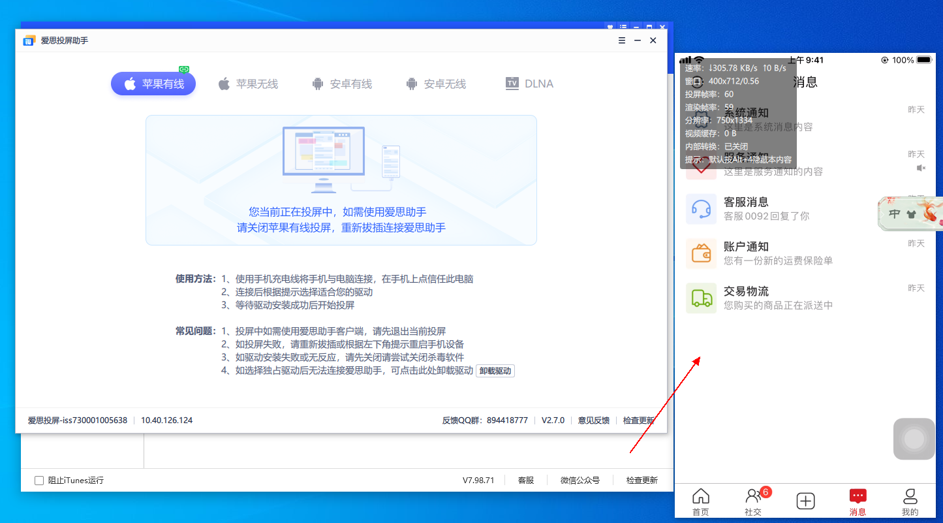Screen dimensions: 943x523
Task: Open the 服务通知 heart icon
Action: [702, 165]
